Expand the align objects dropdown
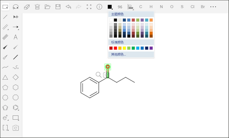Image resolution: width=229 pixels, height=138 pixels. coord(131,7)
